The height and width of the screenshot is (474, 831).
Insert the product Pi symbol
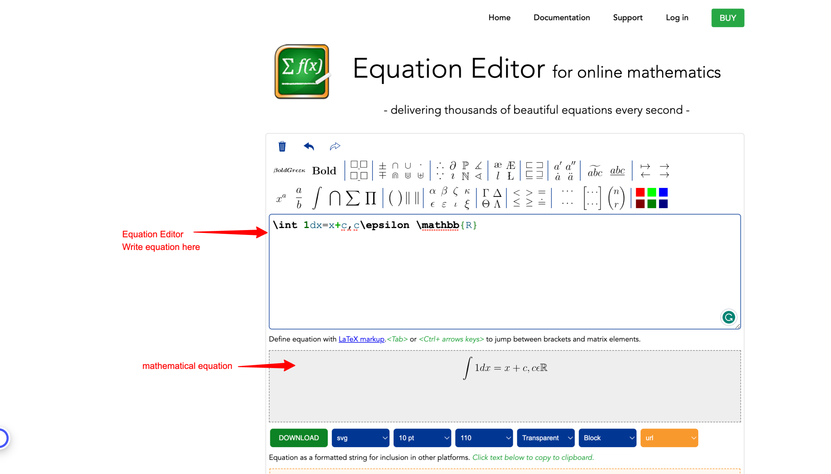click(x=370, y=197)
